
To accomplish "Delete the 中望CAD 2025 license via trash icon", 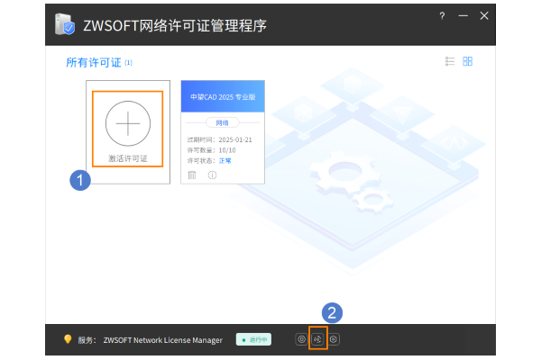I will [x=192, y=175].
